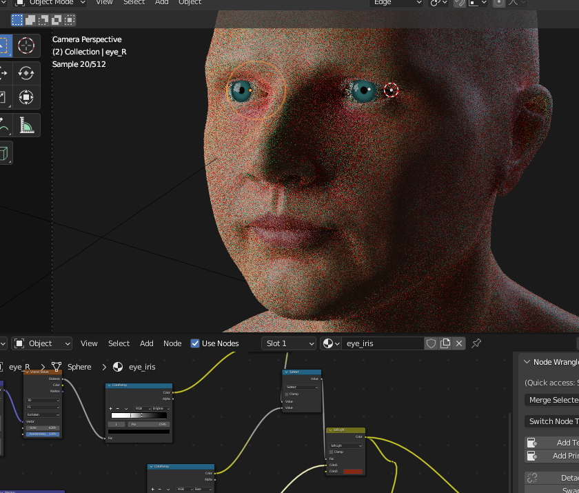Open the Node menu in shader editor
Viewport: 579px width, 493px height.
point(172,343)
